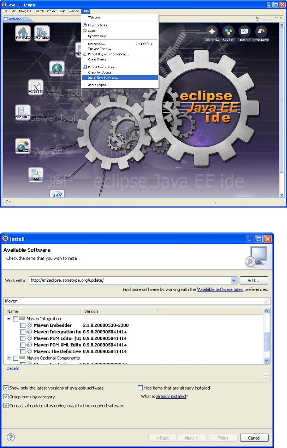Click the Eclipse icon in Install title bar
The width and height of the screenshot is (287, 448).
5,239
